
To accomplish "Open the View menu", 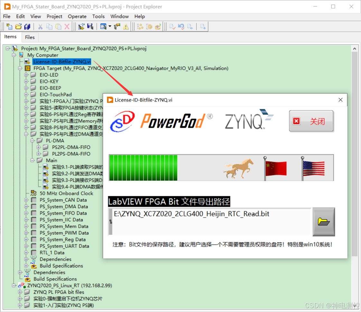I will pyautogui.click(x=36, y=16).
